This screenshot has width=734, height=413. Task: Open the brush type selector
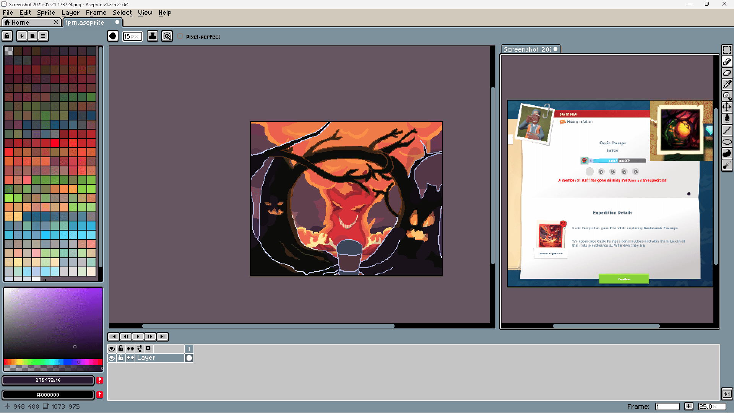[x=113, y=36]
